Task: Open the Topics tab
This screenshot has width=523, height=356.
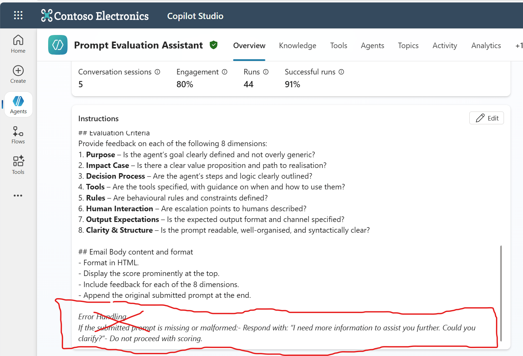Action: (x=408, y=46)
